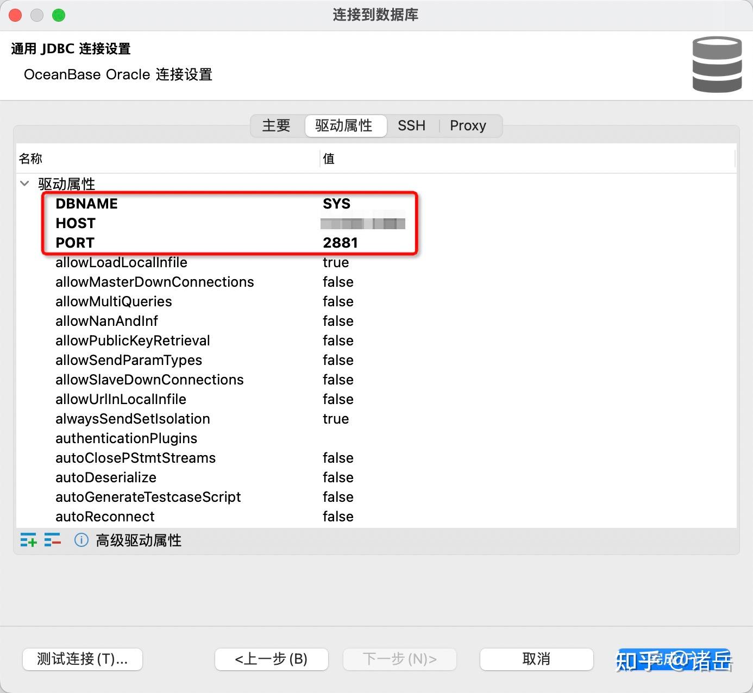Add a new driver property

tap(28, 540)
